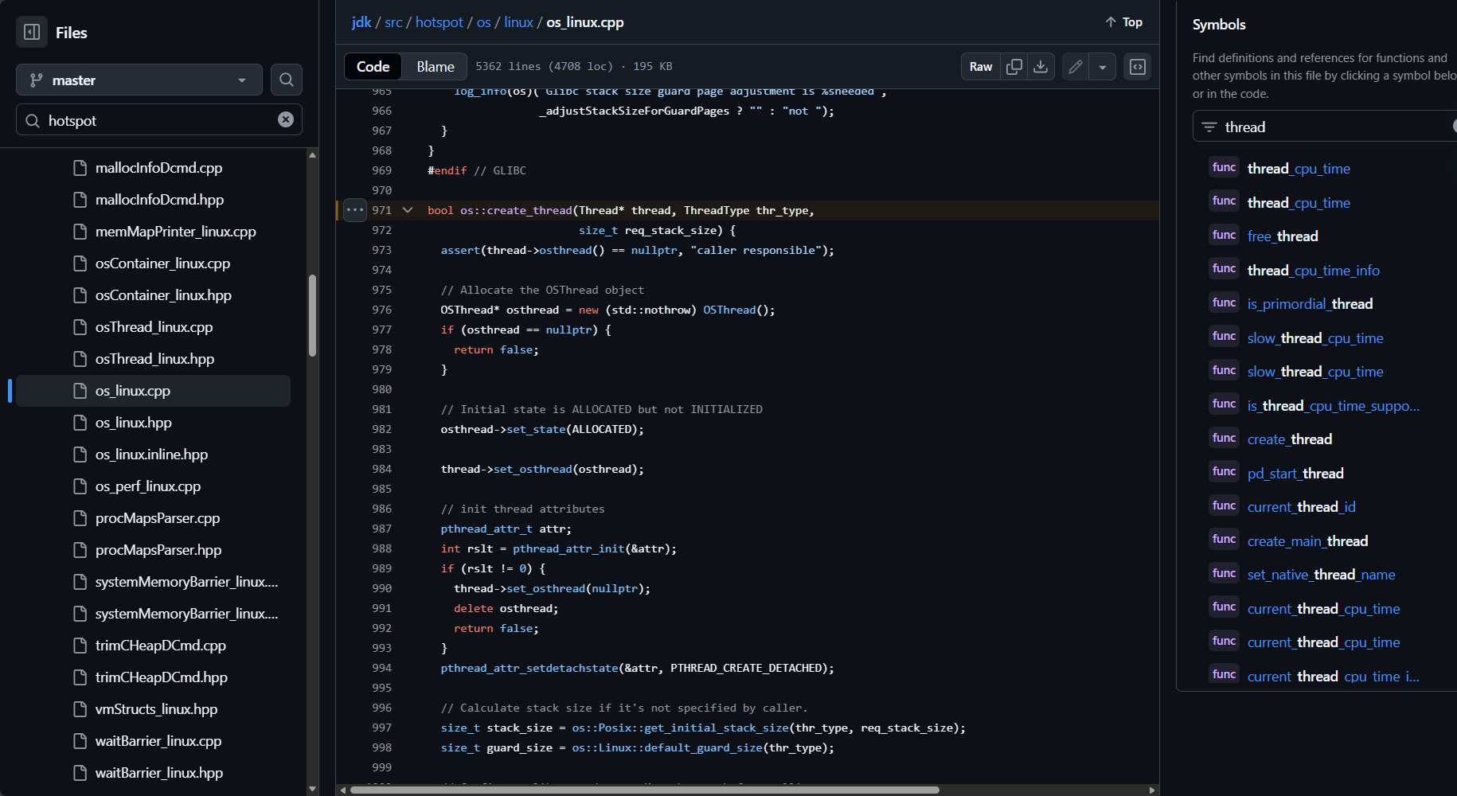Click code scroll-right arrow
1457x796 pixels.
coord(1152,790)
